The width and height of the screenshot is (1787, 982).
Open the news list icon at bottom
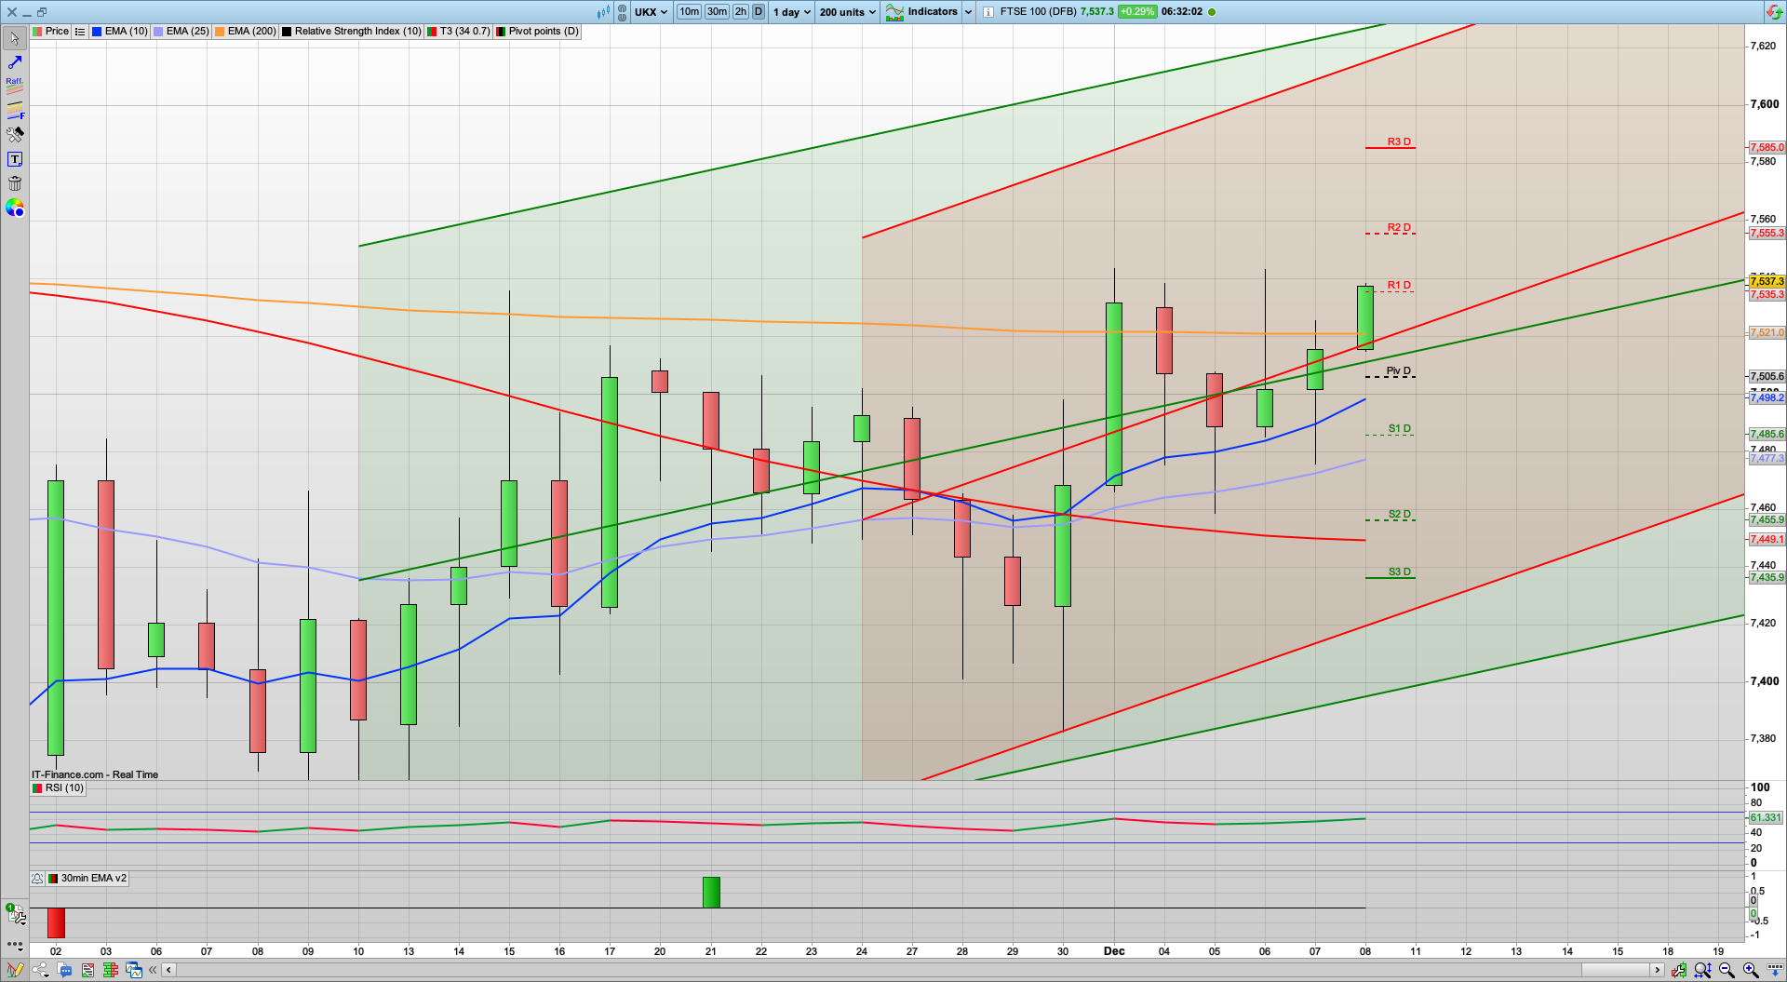pyautogui.click(x=87, y=970)
